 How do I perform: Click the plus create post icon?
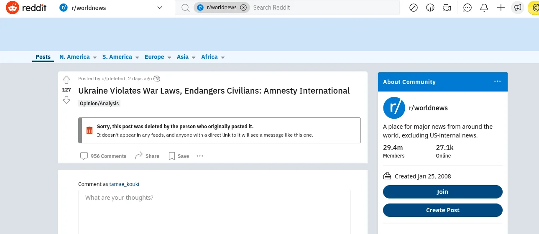click(501, 8)
